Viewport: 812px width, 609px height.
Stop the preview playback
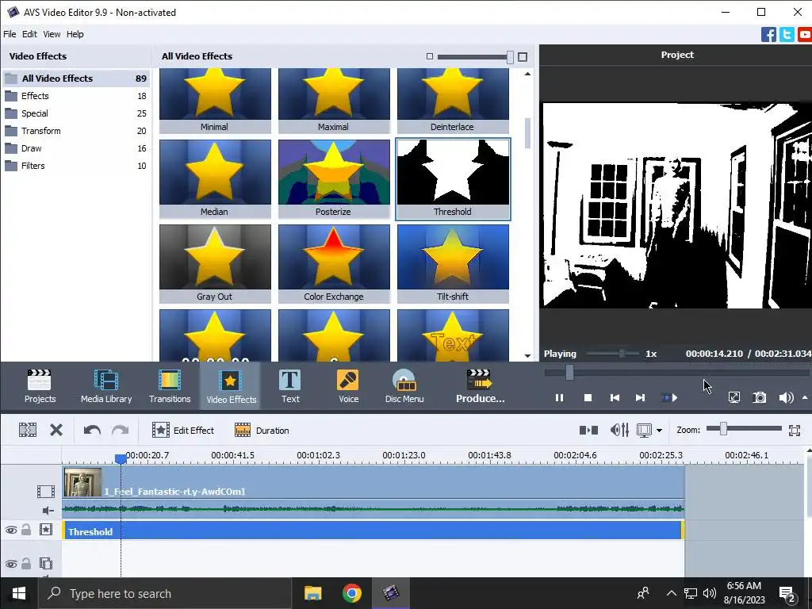pos(588,398)
